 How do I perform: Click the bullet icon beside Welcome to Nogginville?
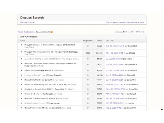[21, 98]
